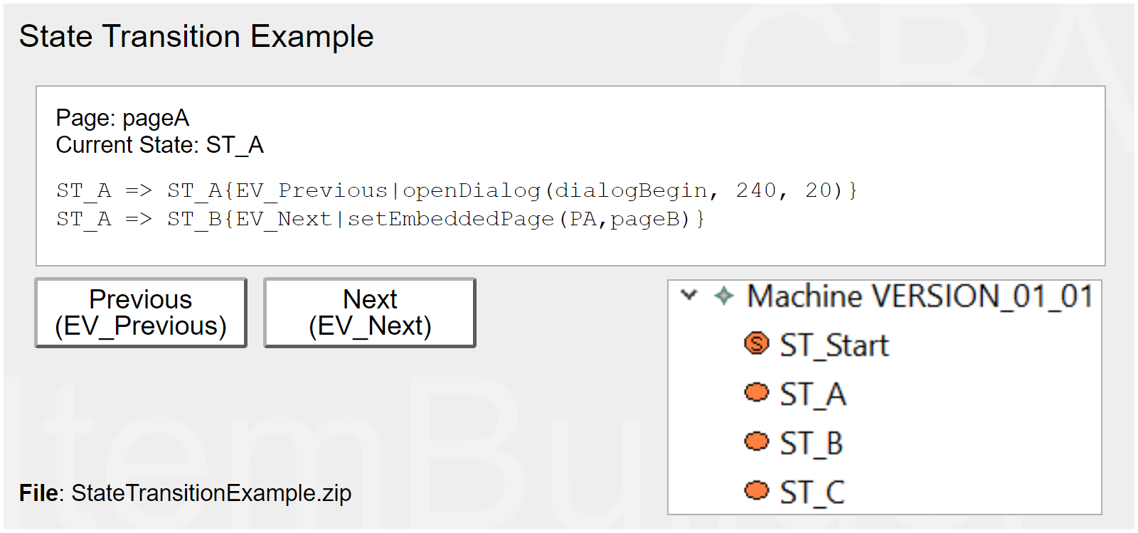Click the 'State Transition Example' heading

[196, 36]
